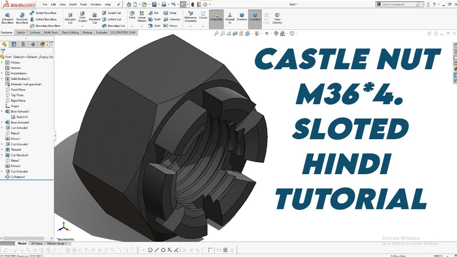Open Options gear icon
The width and height of the screenshot is (457, 257).
[x=205, y=4]
